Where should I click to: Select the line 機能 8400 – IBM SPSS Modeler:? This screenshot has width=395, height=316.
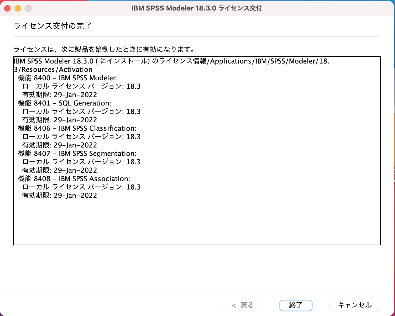click(68, 78)
